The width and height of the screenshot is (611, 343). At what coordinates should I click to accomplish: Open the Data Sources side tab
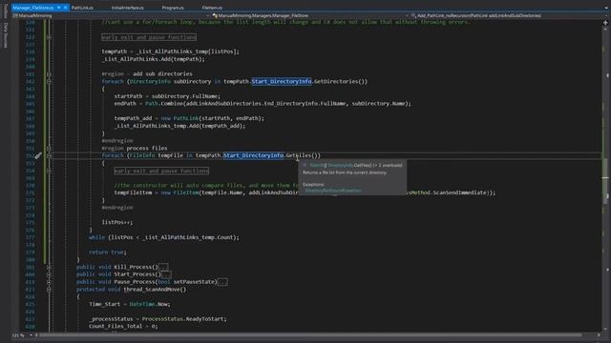(5, 35)
